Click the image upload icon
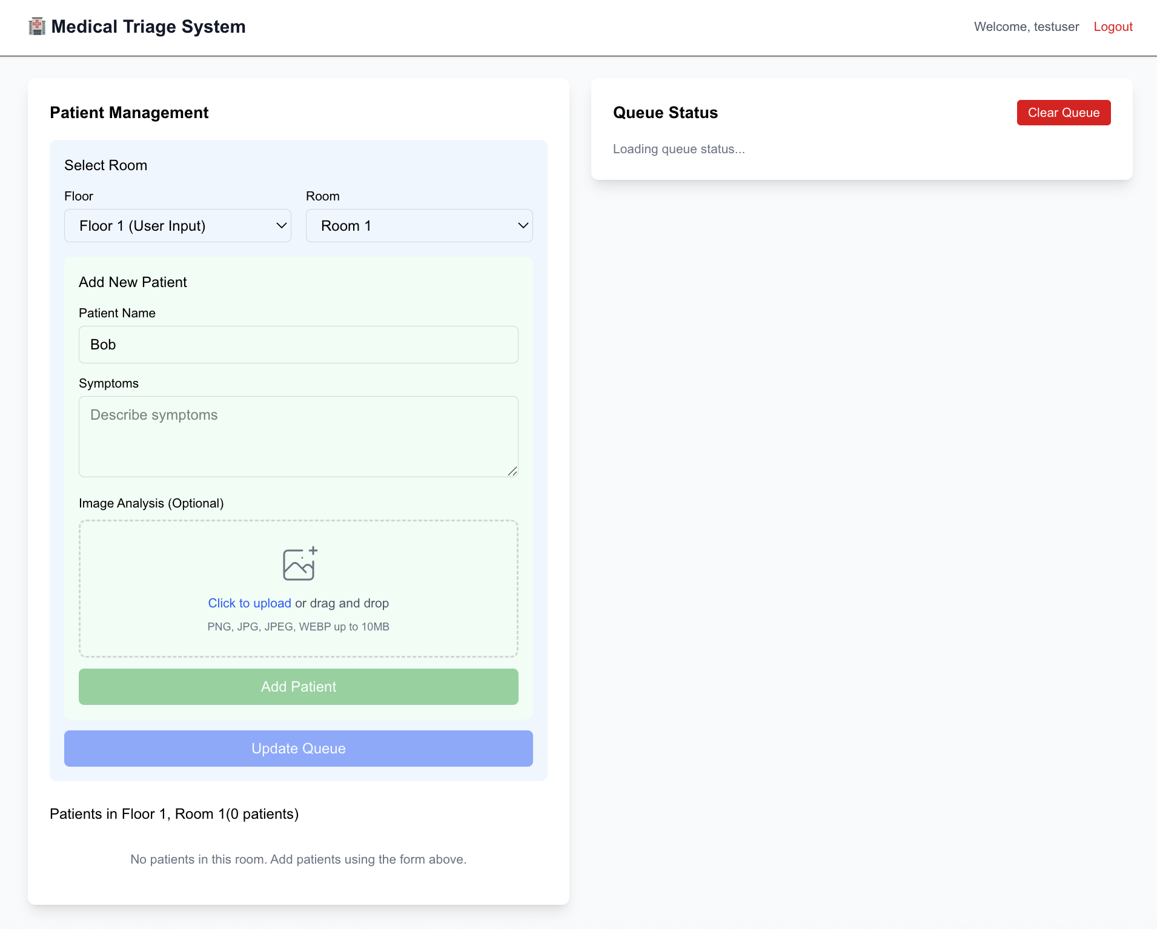This screenshot has width=1157, height=929. click(300, 564)
